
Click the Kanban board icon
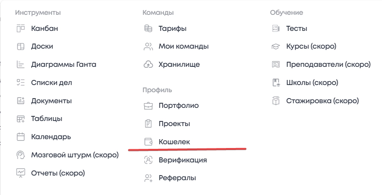(21, 29)
